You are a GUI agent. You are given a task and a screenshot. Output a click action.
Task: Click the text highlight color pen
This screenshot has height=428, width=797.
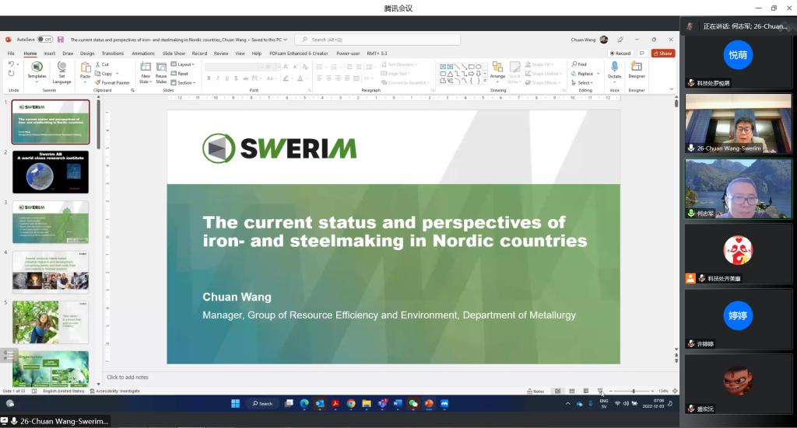[286, 78]
